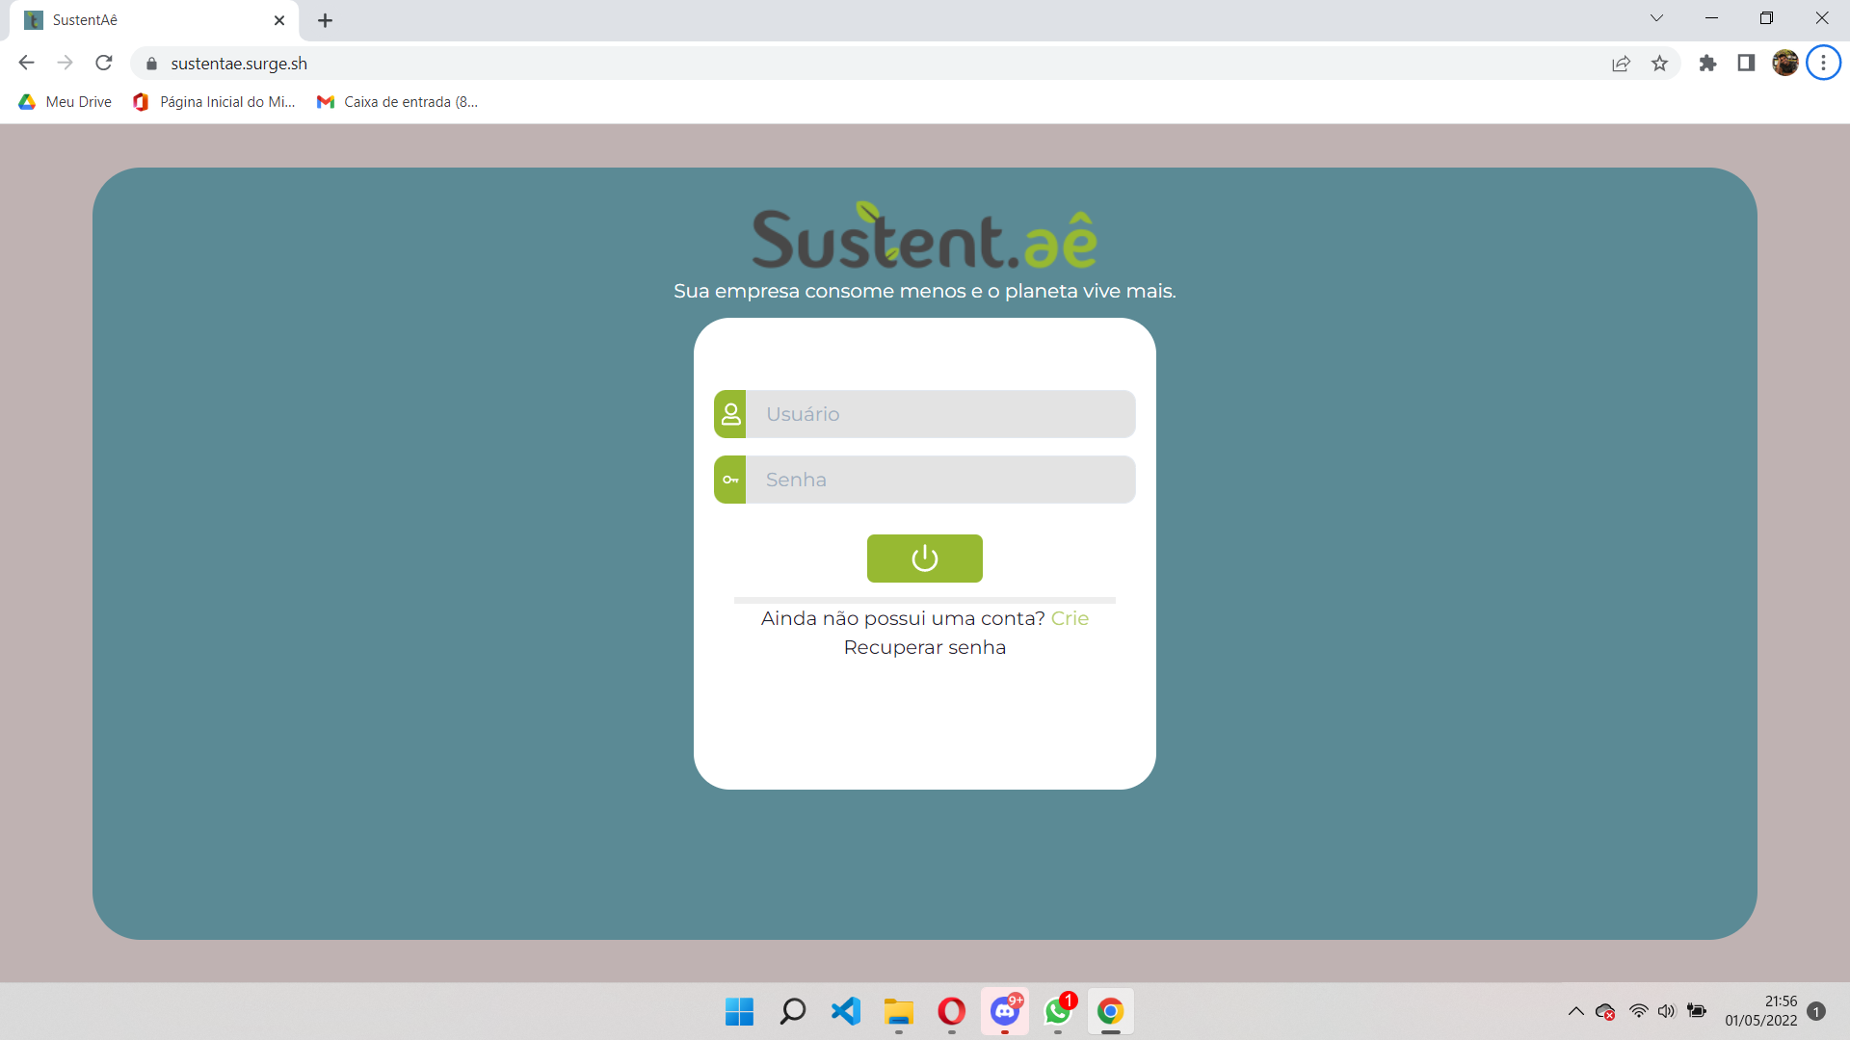Open Visual Studio Code from taskbar
Image resolution: width=1850 pixels, height=1040 pixels.
pos(845,1011)
